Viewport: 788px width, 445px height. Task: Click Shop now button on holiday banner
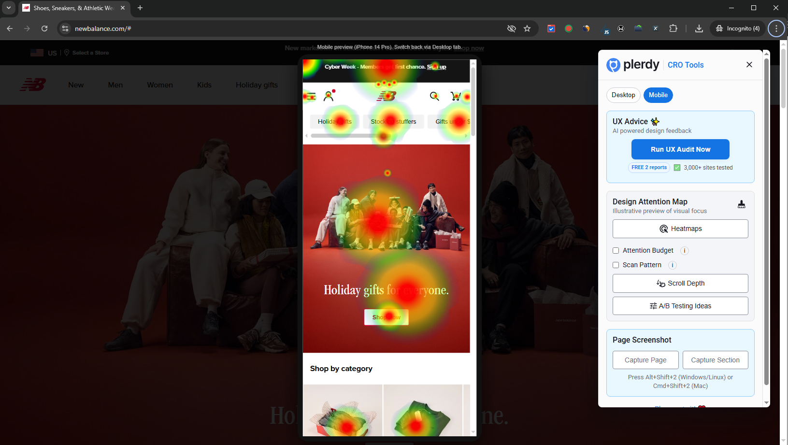tap(386, 317)
